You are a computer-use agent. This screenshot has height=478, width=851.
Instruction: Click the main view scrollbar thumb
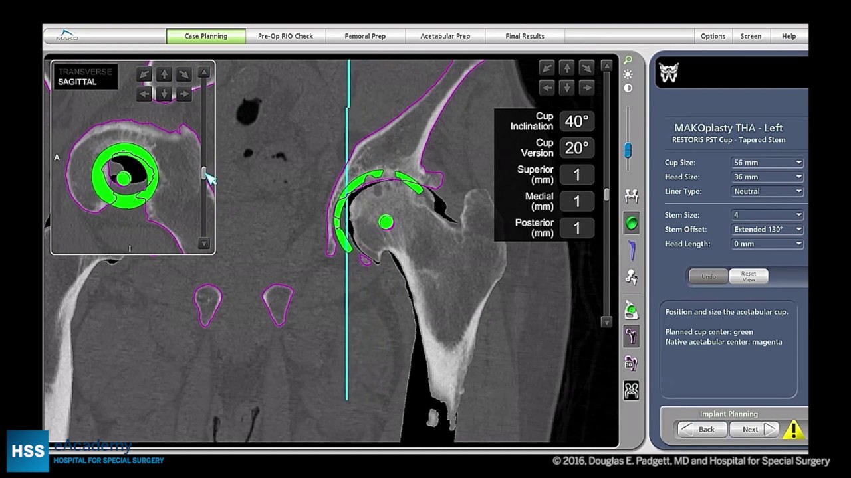[606, 195]
